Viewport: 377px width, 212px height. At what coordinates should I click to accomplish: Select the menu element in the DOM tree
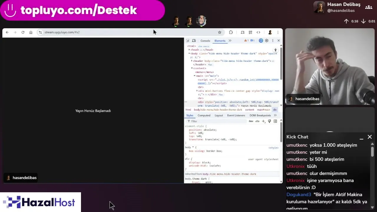[x=204, y=72]
